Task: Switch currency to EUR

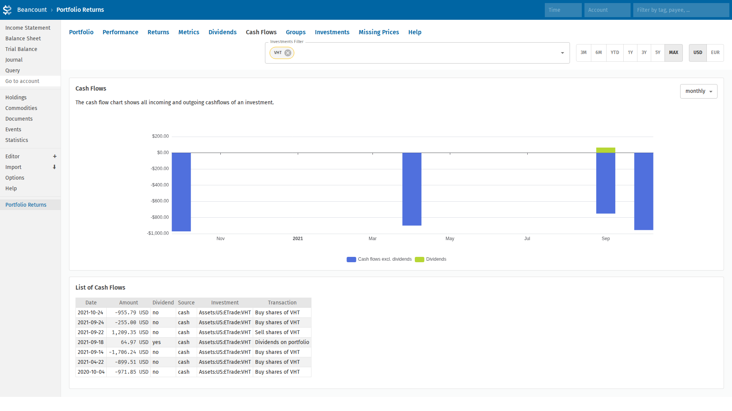Action: pos(715,53)
